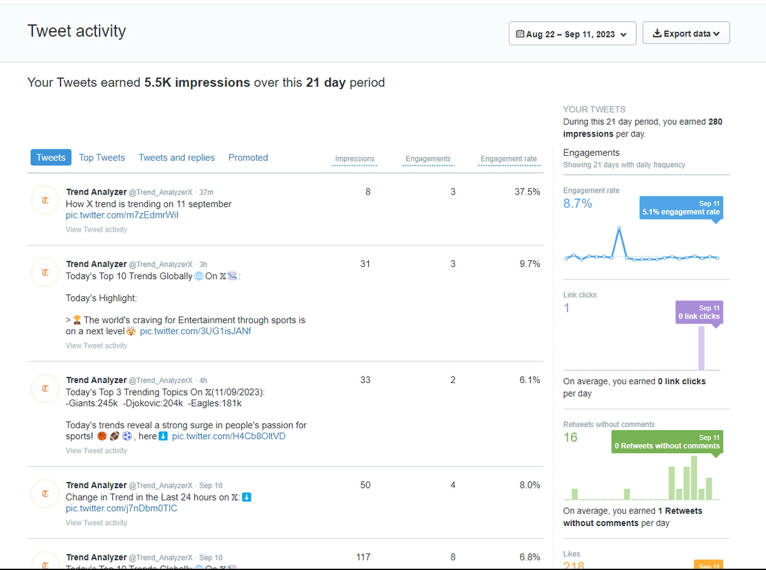Click the calendar icon in date range button
The image size is (766, 570).
coord(520,34)
